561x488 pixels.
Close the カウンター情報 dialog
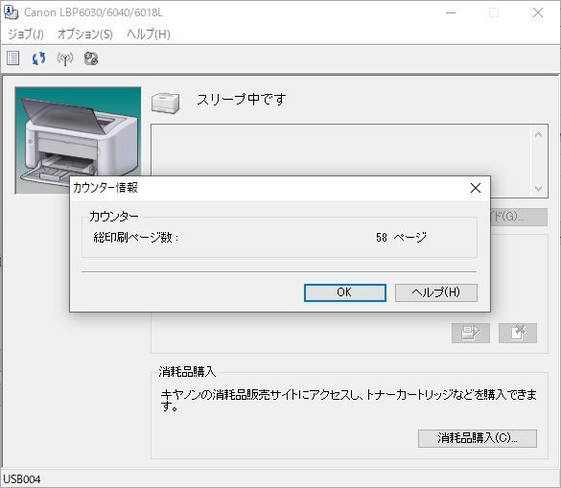(476, 188)
